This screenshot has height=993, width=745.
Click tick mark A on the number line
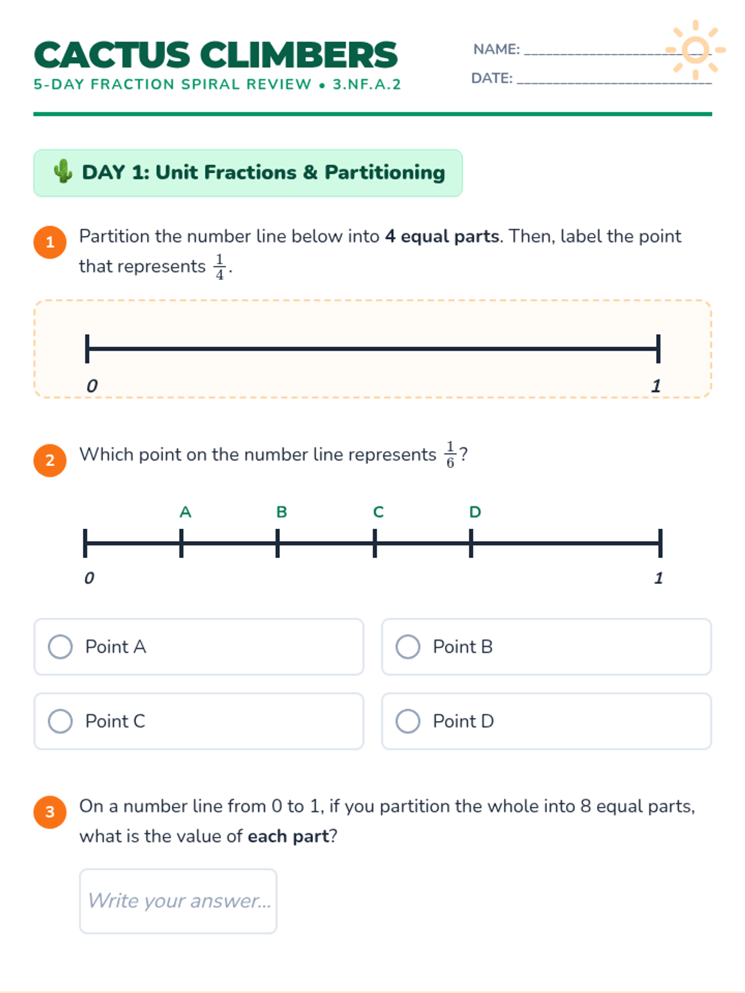(181, 544)
